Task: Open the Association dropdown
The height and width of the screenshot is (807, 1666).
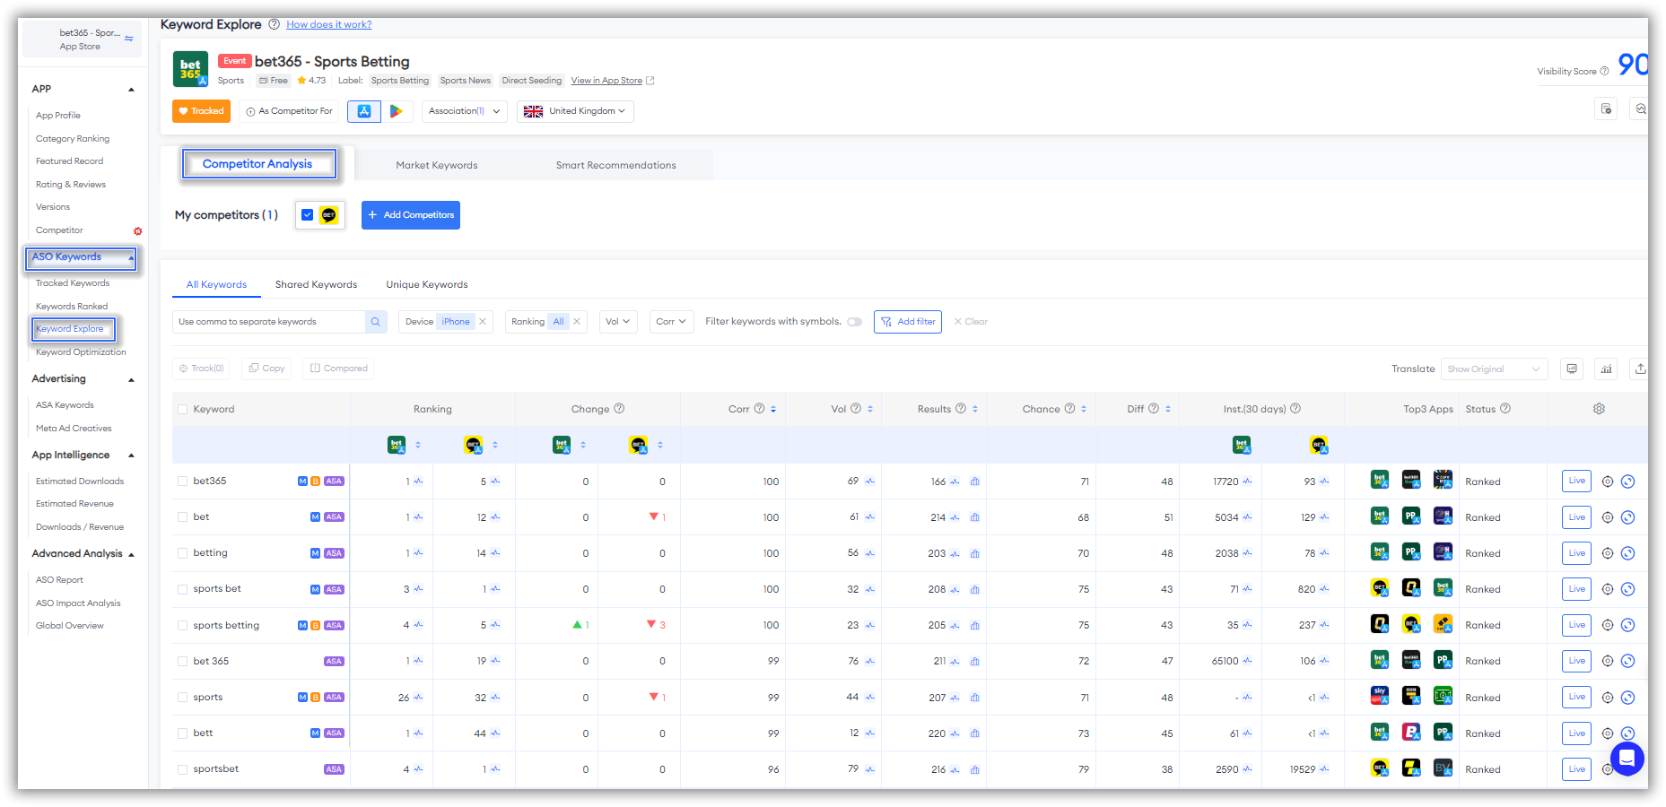Action: [464, 111]
